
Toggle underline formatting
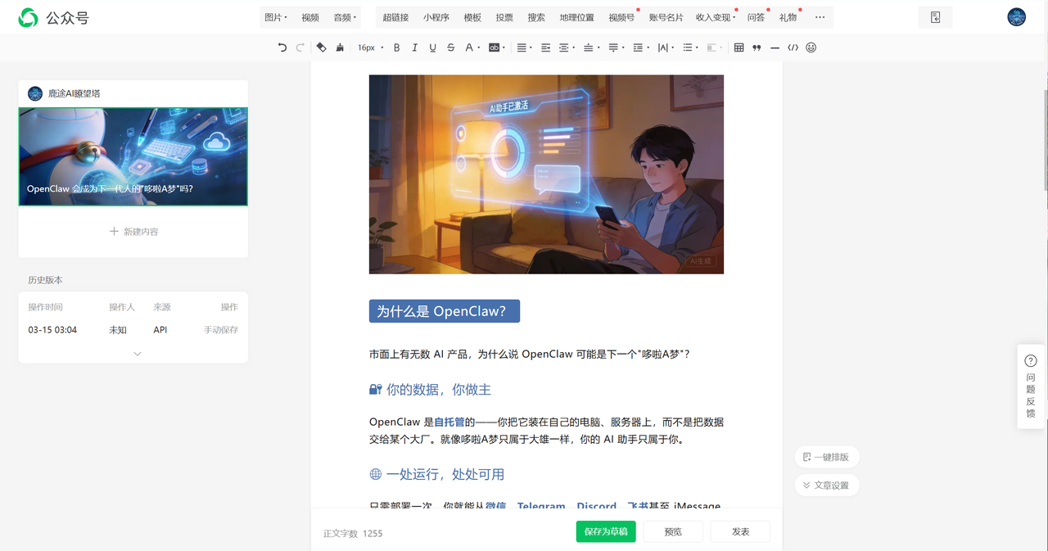[x=433, y=47]
